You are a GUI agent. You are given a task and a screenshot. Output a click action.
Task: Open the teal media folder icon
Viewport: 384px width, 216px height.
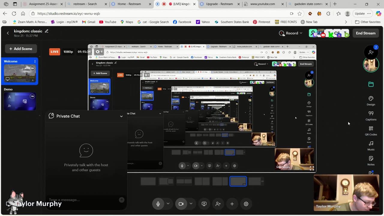pos(371,84)
